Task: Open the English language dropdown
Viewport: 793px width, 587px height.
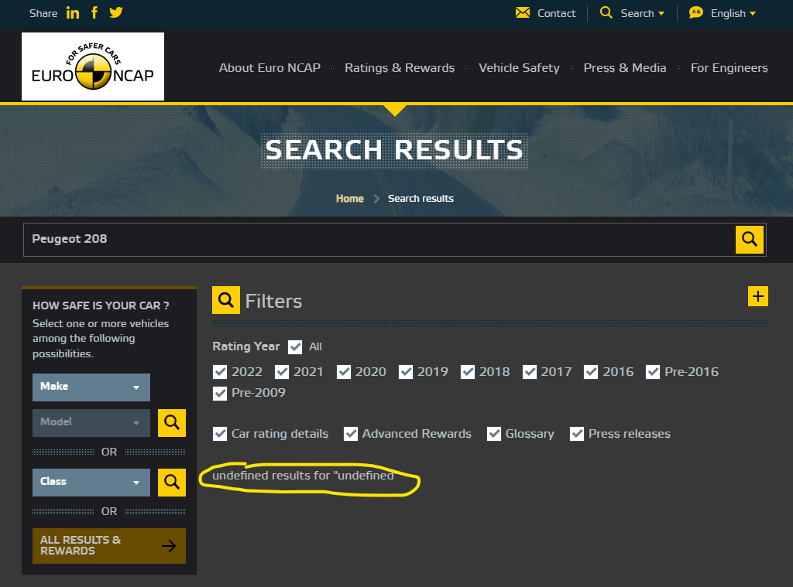Action: tap(733, 14)
